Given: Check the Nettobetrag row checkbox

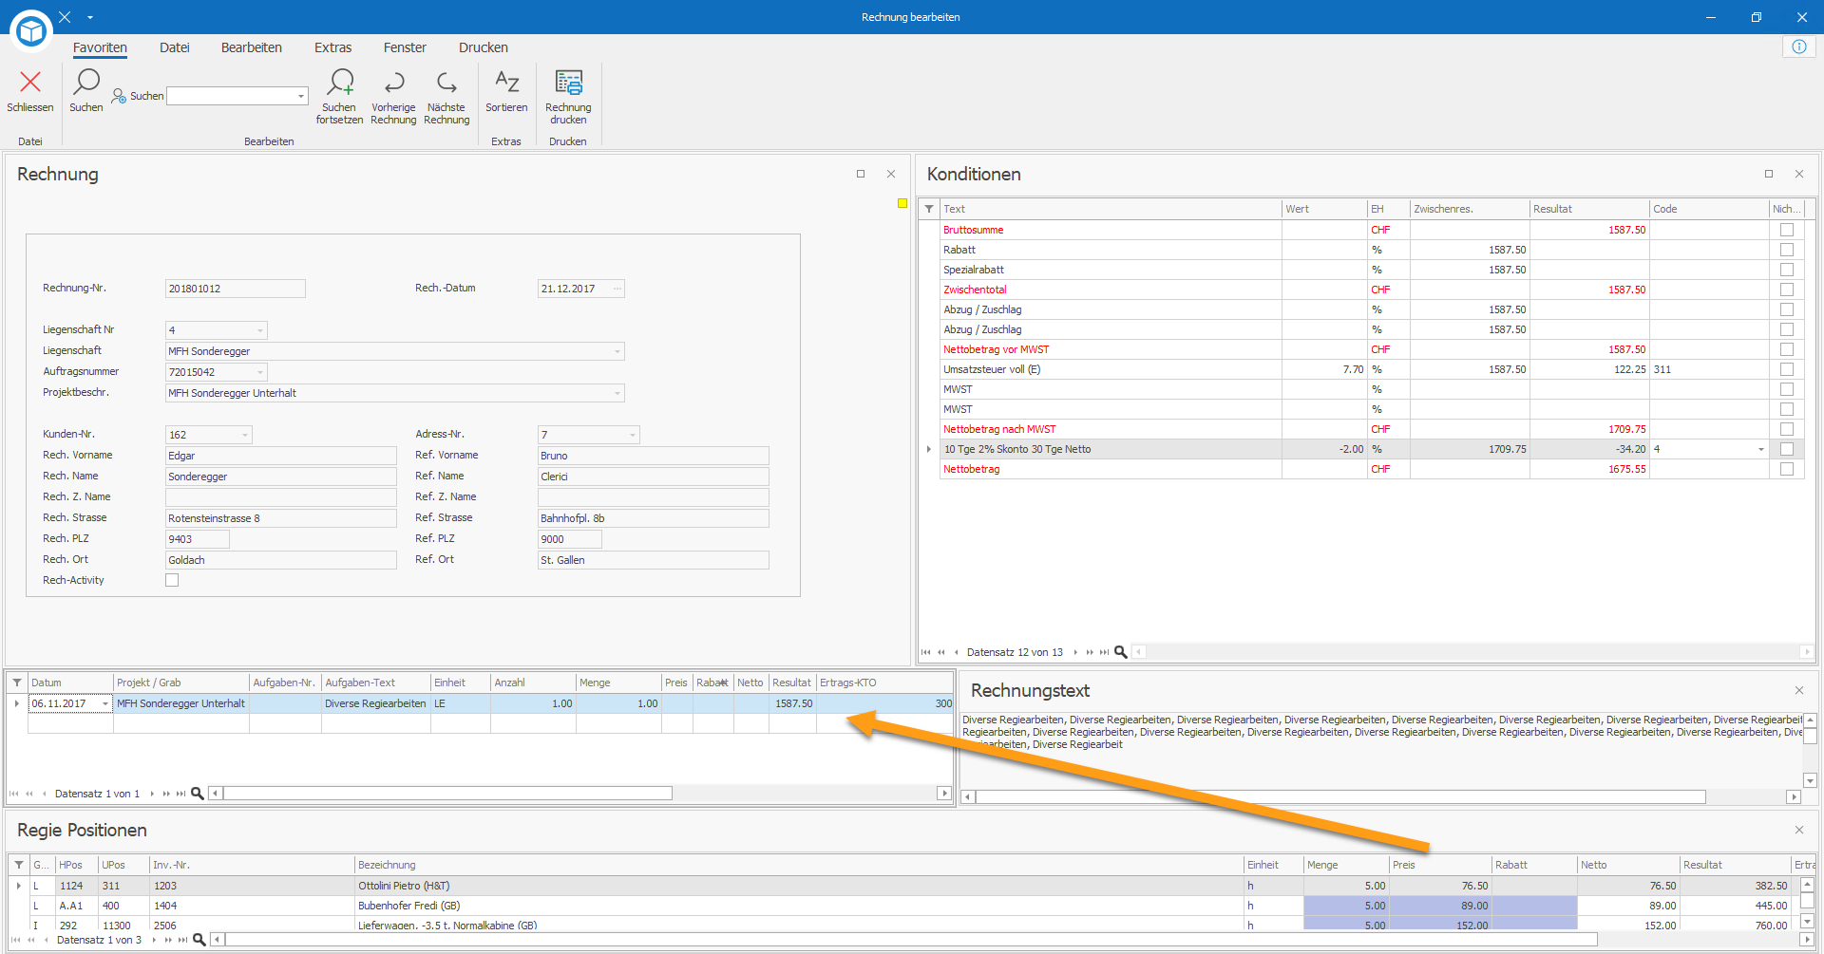Looking at the screenshot, I should pyautogui.click(x=1787, y=469).
